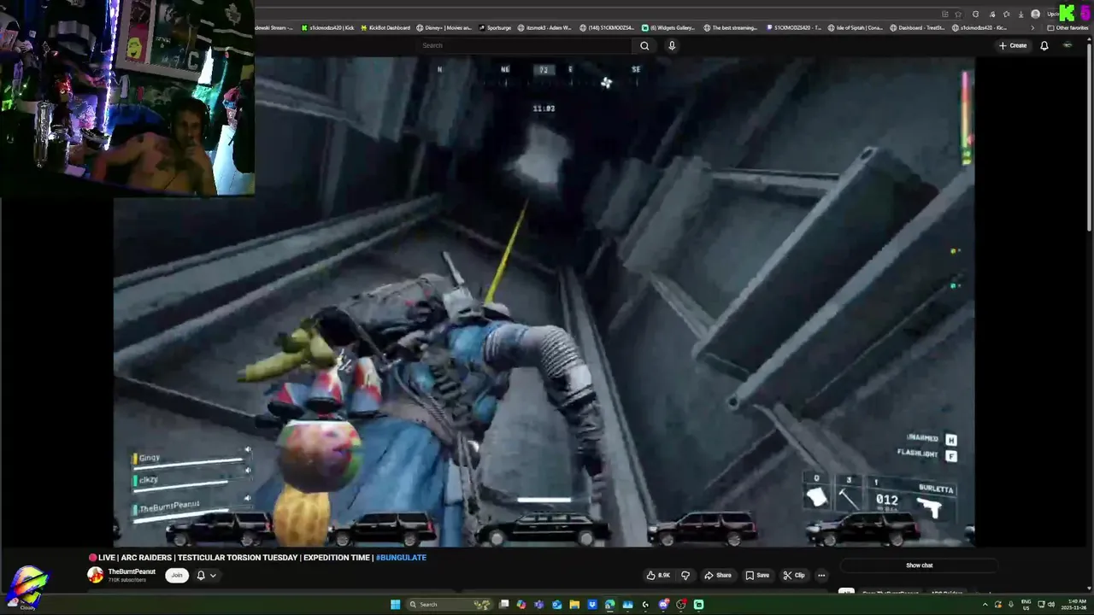
Task: Expand channel notification bell dropdown
Action: (x=206, y=575)
